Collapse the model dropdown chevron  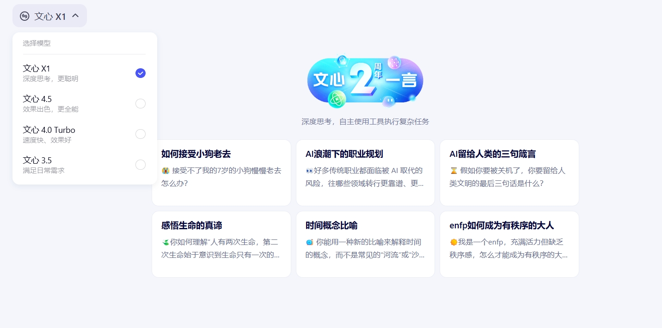75,16
